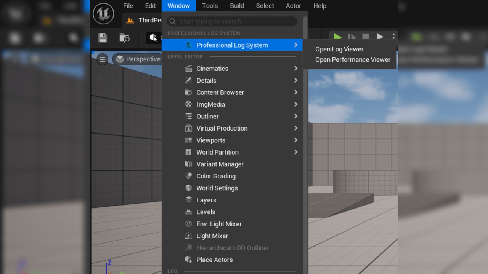Open the Select menu

pyautogui.click(x=265, y=6)
